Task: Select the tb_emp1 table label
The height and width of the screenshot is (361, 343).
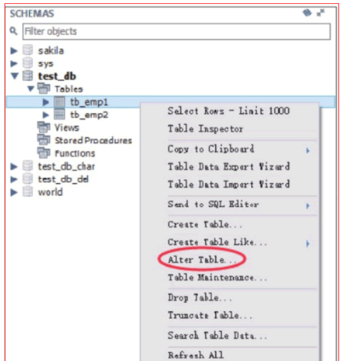Action: pyautogui.click(x=89, y=102)
